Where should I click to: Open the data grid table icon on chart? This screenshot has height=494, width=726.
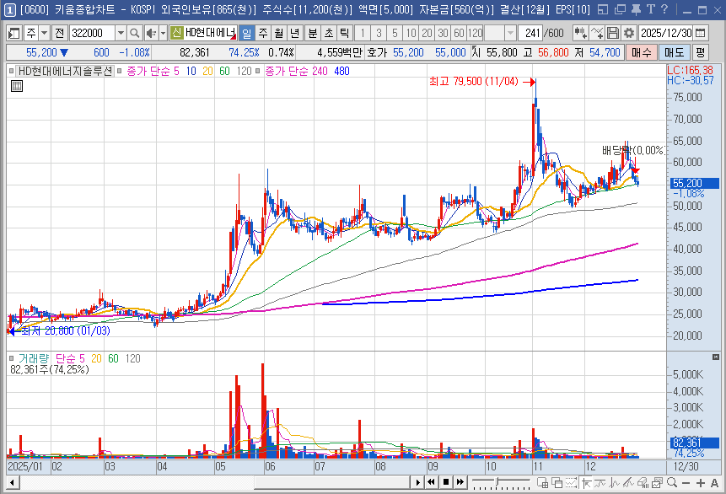[x=17, y=86]
